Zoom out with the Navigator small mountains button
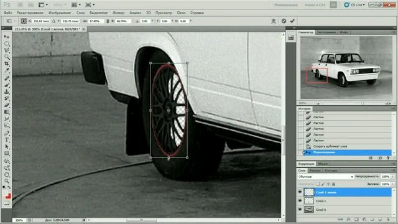Screen dimensions: 398x224 pos(318,103)
